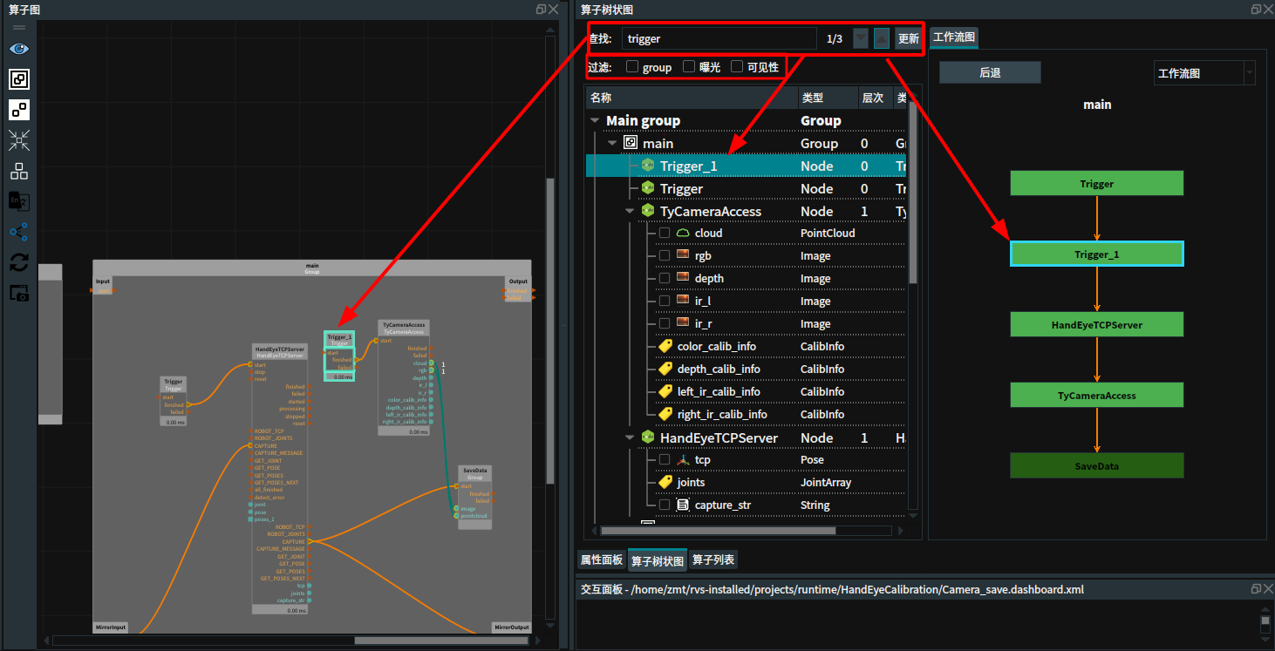Viewport: 1275px width, 651px height.
Task: Switch to the 算子树状图 tab
Action: (657, 560)
